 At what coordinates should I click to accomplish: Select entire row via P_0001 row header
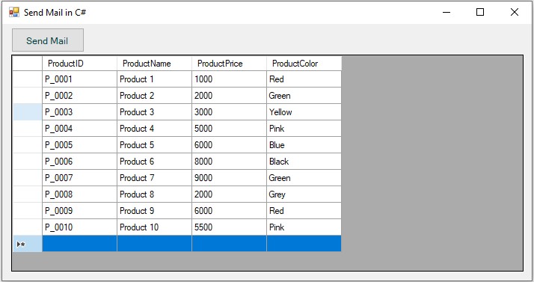click(x=27, y=79)
